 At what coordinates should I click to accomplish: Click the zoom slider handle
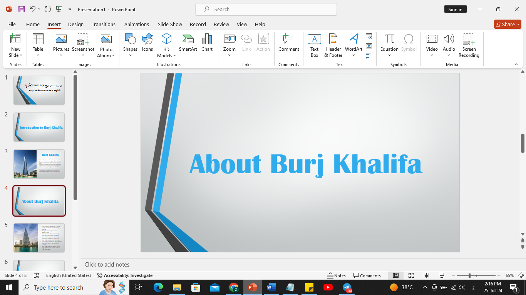(x=469, y=275)
